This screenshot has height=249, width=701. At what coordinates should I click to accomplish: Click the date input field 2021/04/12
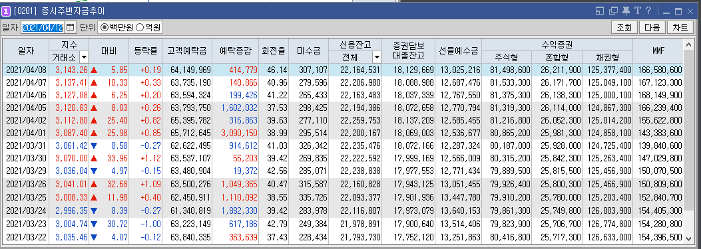click(43, 27)
